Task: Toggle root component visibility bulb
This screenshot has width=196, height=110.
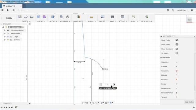Action: pos(6,27)
